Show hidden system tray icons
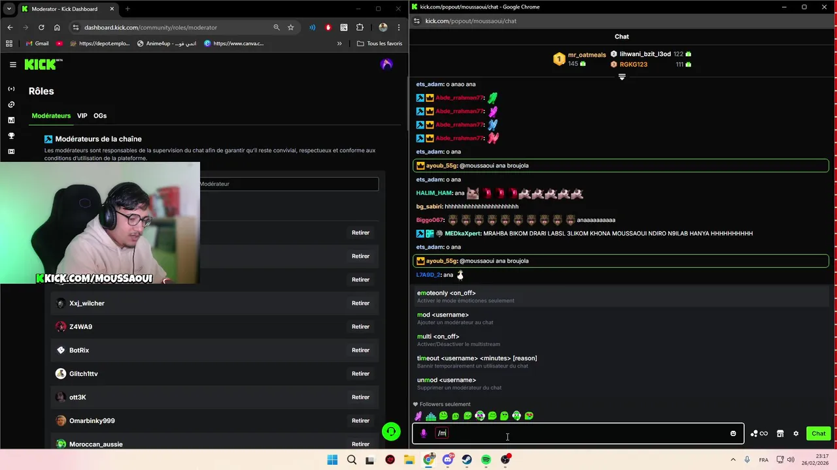 [734, 460]
